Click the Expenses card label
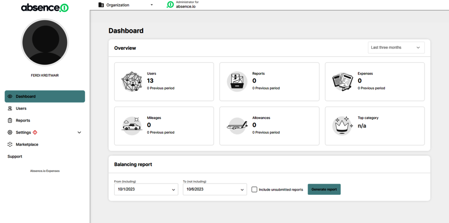 [x=365, y=74]
